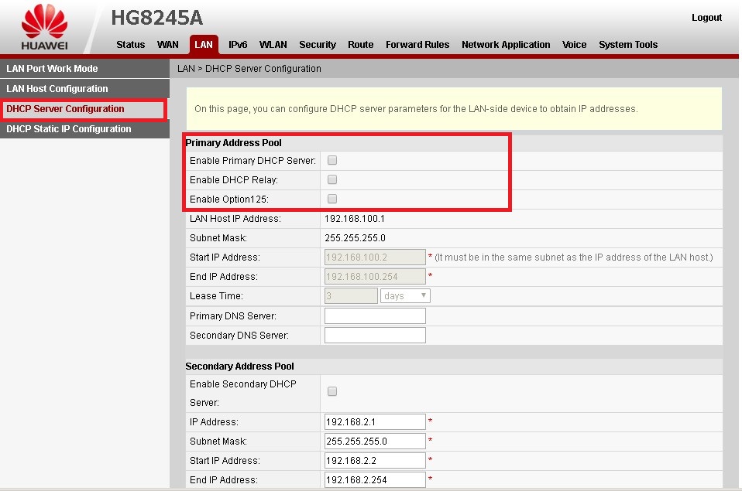This screenshot has height=491, width=742.
Task: Click the Primary Address Pool heading
Action: (233, 143)
